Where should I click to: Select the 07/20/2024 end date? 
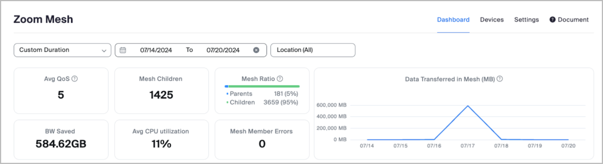point(223,50)
